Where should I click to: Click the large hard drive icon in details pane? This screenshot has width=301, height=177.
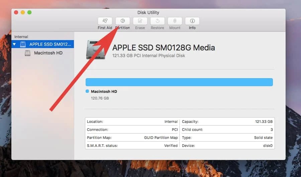(x=96, y=50)
